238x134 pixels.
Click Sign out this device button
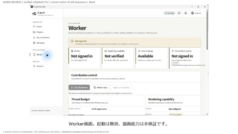[121, 88]
